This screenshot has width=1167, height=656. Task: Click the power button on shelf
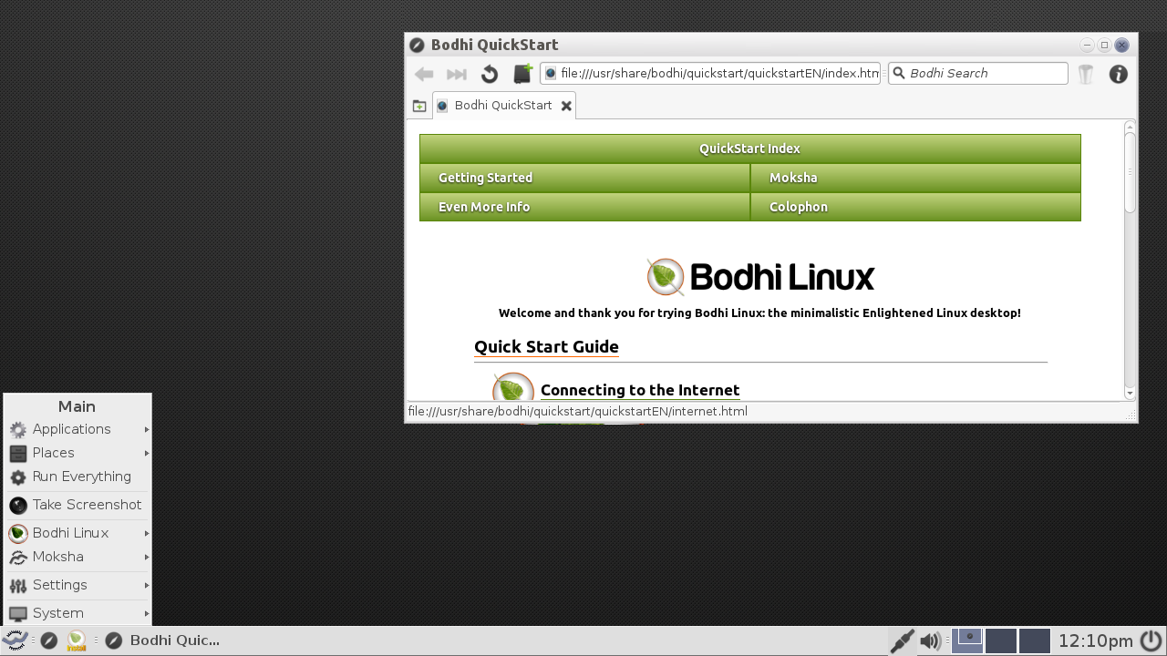coord(1152,641)
